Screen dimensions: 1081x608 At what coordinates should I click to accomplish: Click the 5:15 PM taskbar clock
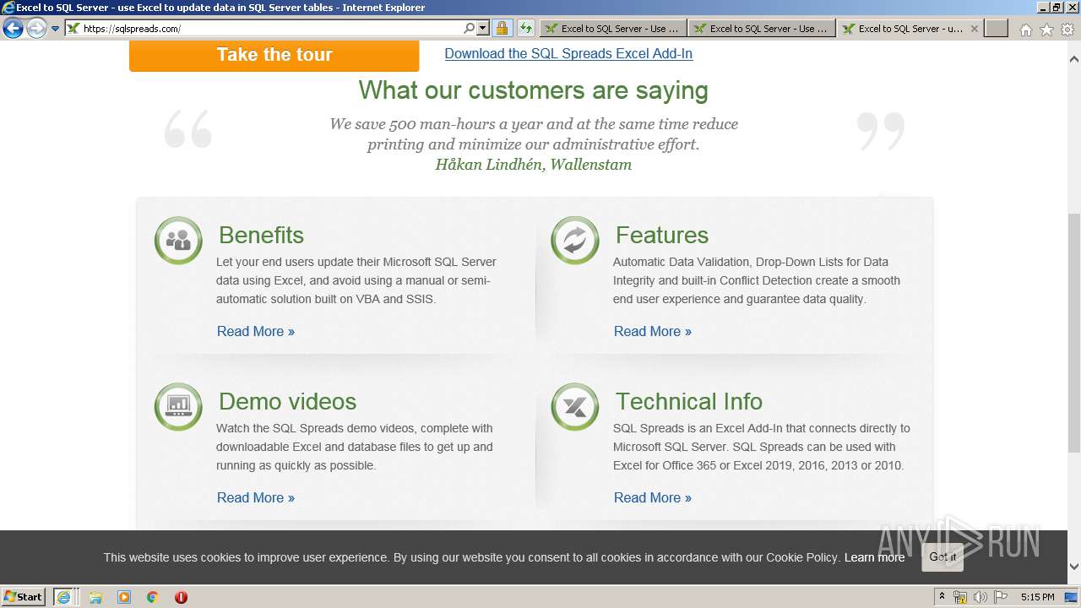(1037, 597)
